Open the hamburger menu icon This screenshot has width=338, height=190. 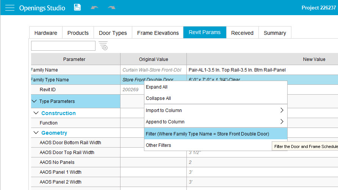pos(9,8)
